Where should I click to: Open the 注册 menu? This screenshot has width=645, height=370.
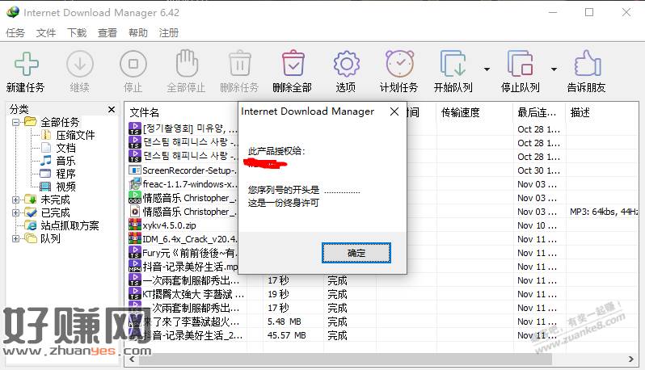(x=169, y=33)
